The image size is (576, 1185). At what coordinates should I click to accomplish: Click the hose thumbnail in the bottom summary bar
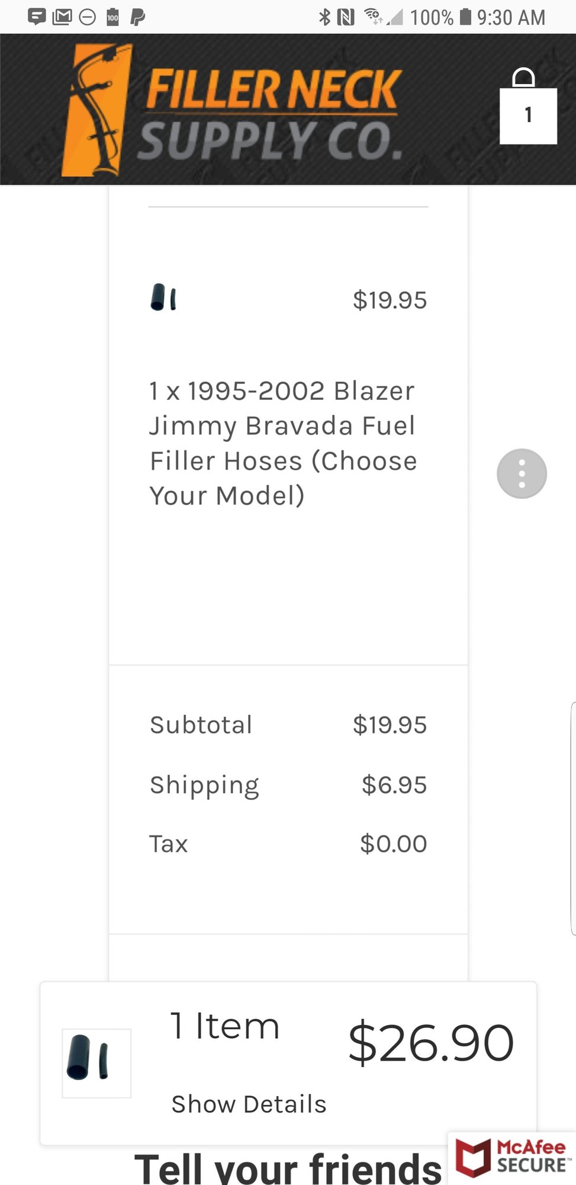coord(96,1063)
